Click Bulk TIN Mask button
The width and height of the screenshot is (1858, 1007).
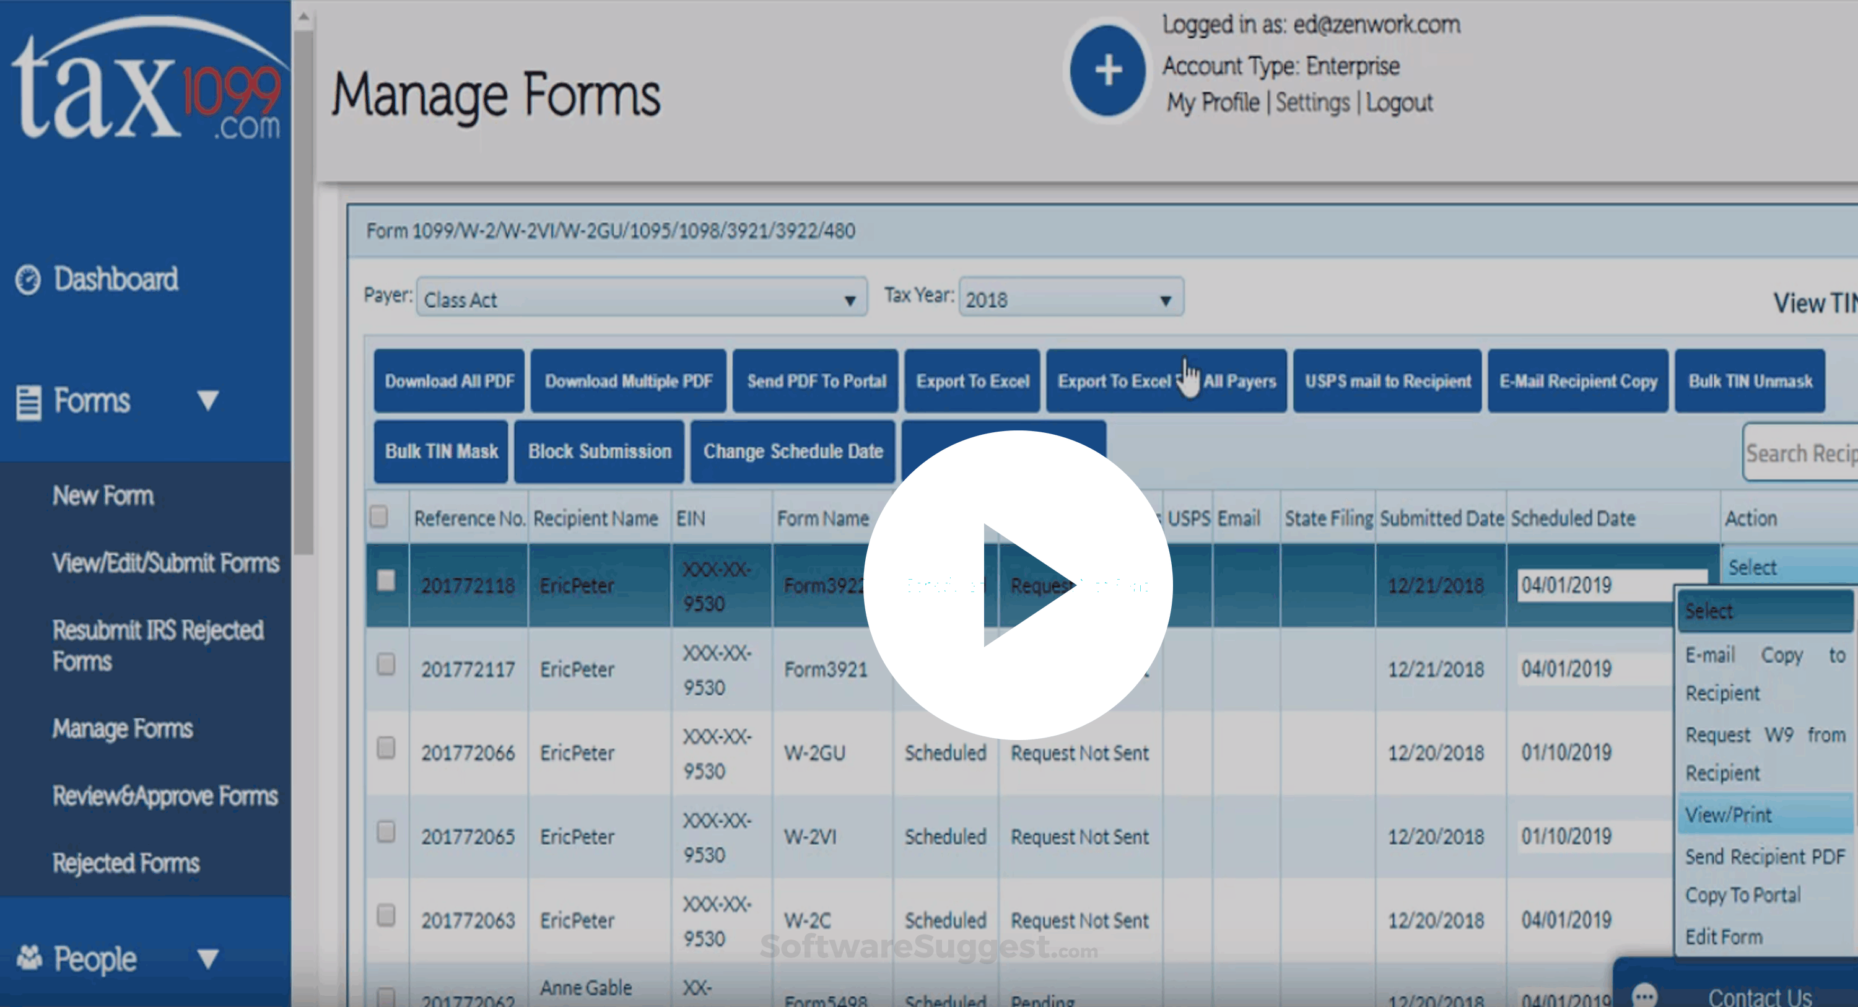(442, 451)
